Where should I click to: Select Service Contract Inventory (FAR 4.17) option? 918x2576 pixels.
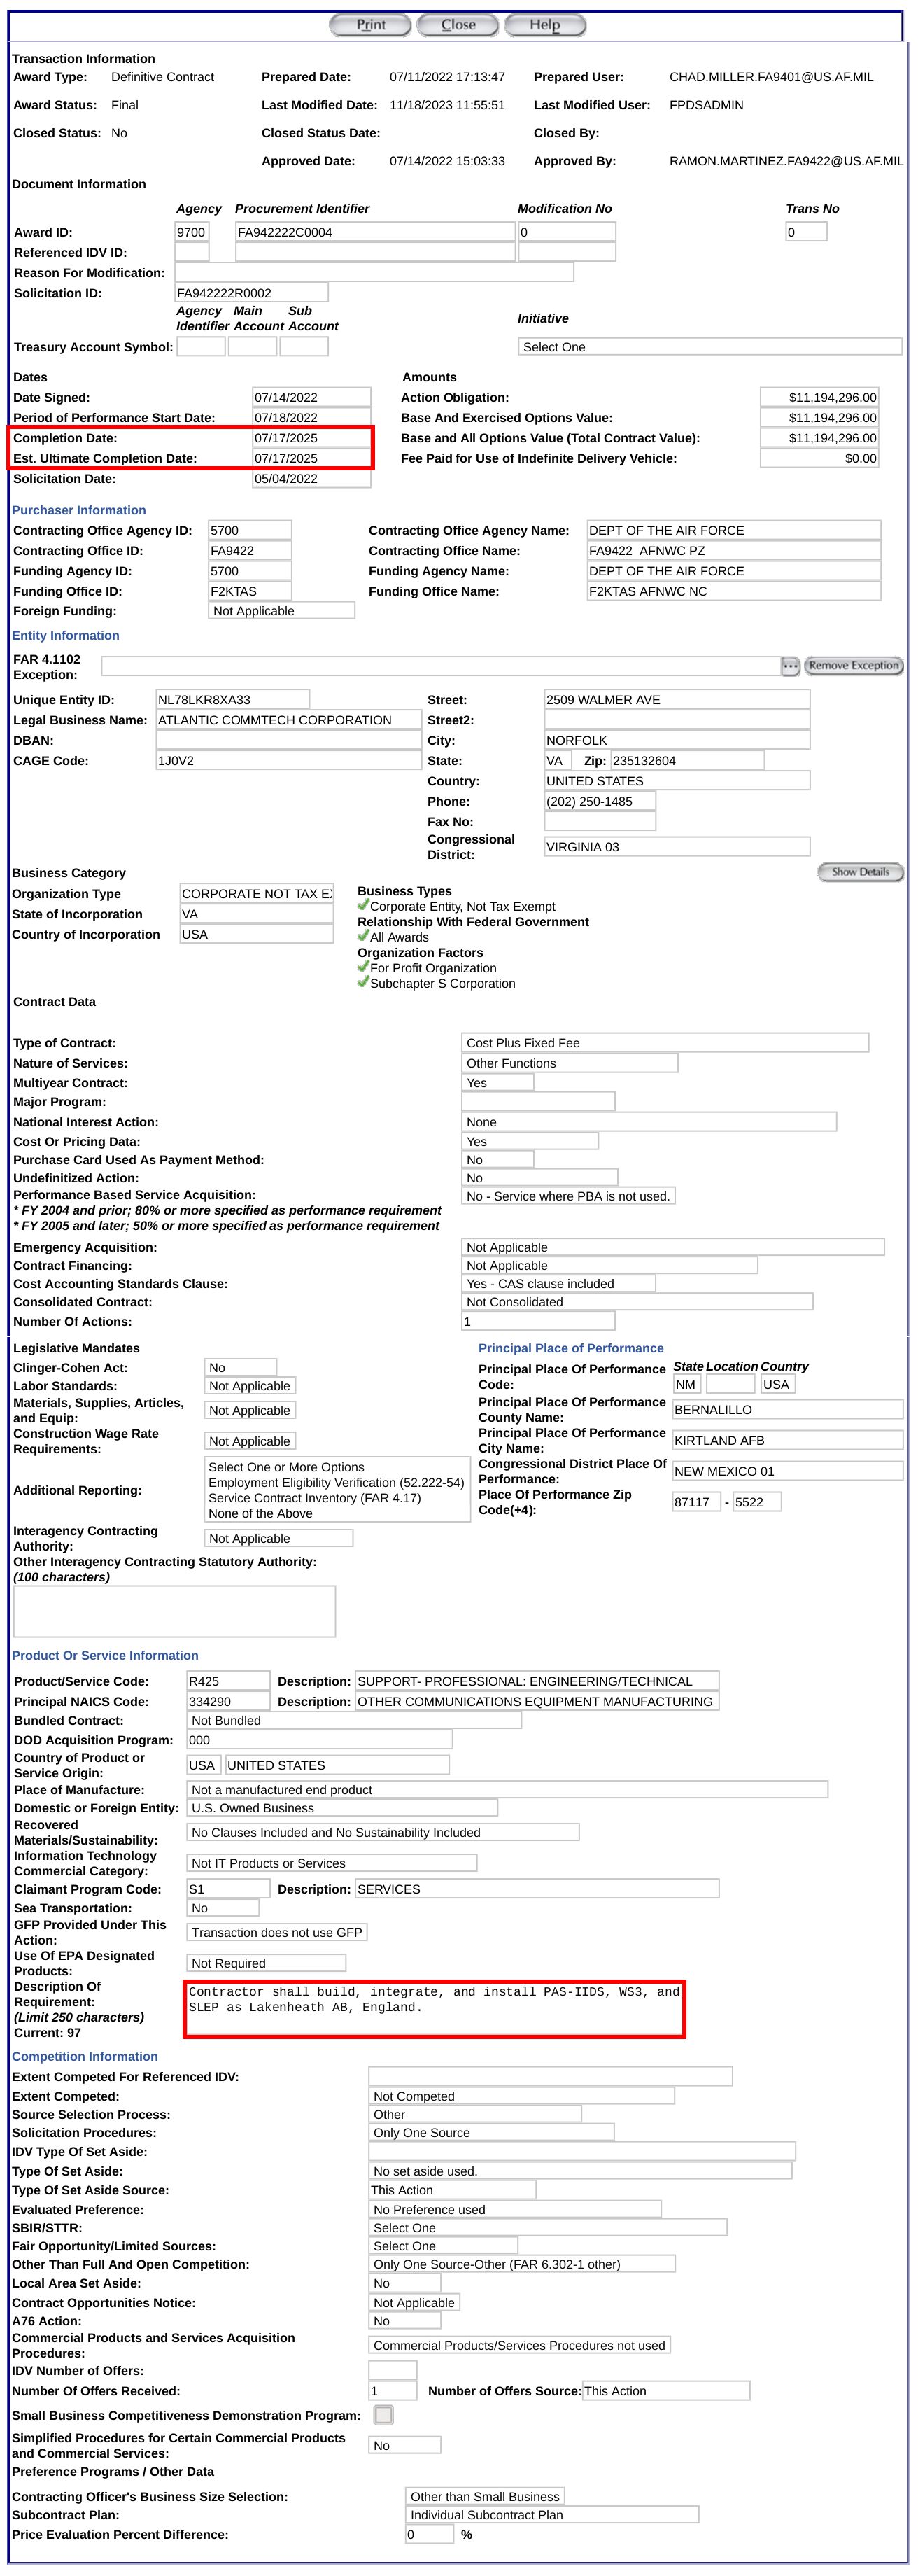pos(314,1498)
